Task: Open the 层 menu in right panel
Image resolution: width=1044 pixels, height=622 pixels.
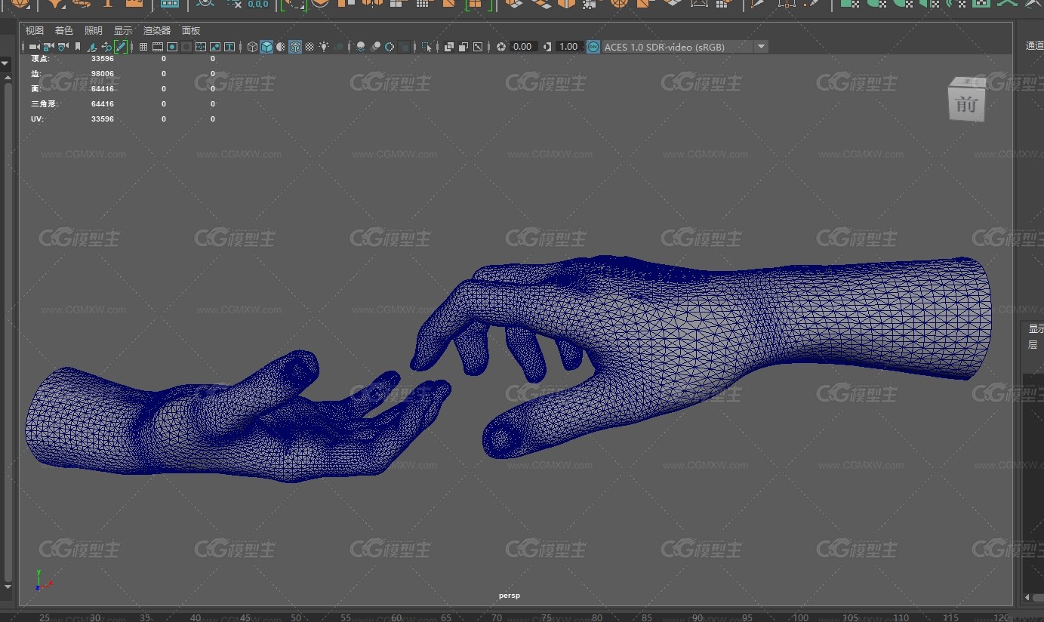Action: (x=1033, y=345)
